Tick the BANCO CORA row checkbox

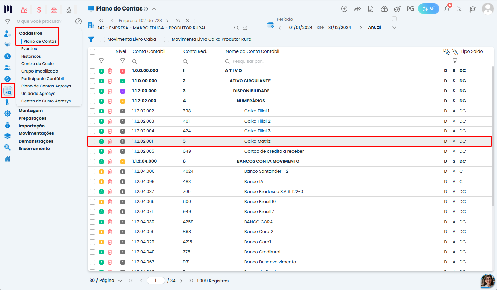pyautogui.click(x=92, y=222)
